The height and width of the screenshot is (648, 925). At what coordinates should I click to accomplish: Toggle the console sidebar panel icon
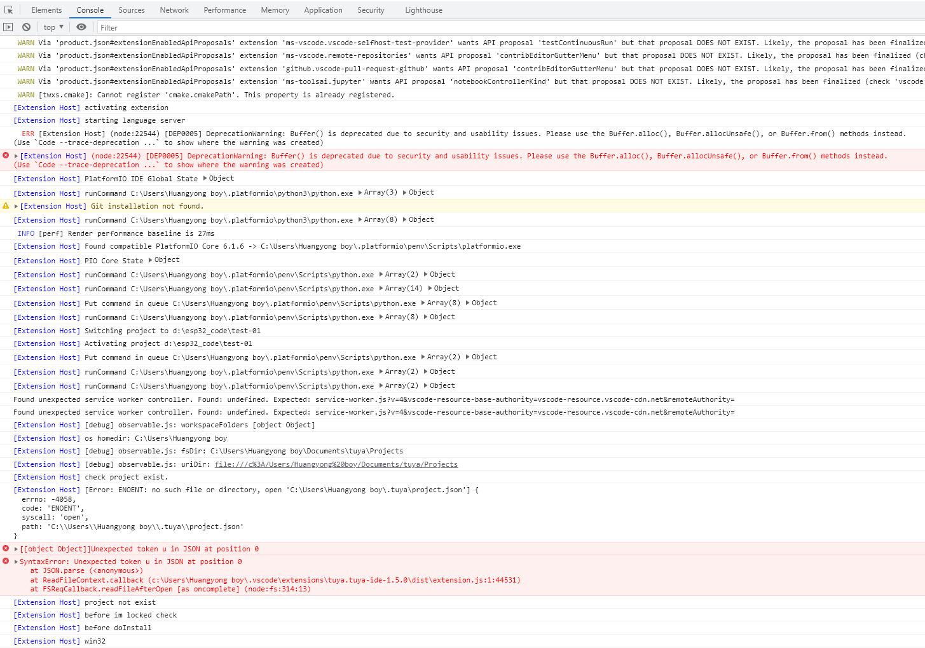(x=8, y=27)
